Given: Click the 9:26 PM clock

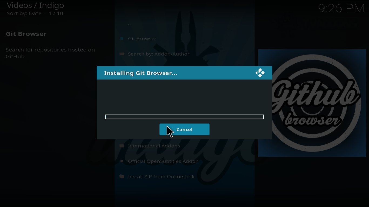Looking at the screenshot, I should 341,8.
